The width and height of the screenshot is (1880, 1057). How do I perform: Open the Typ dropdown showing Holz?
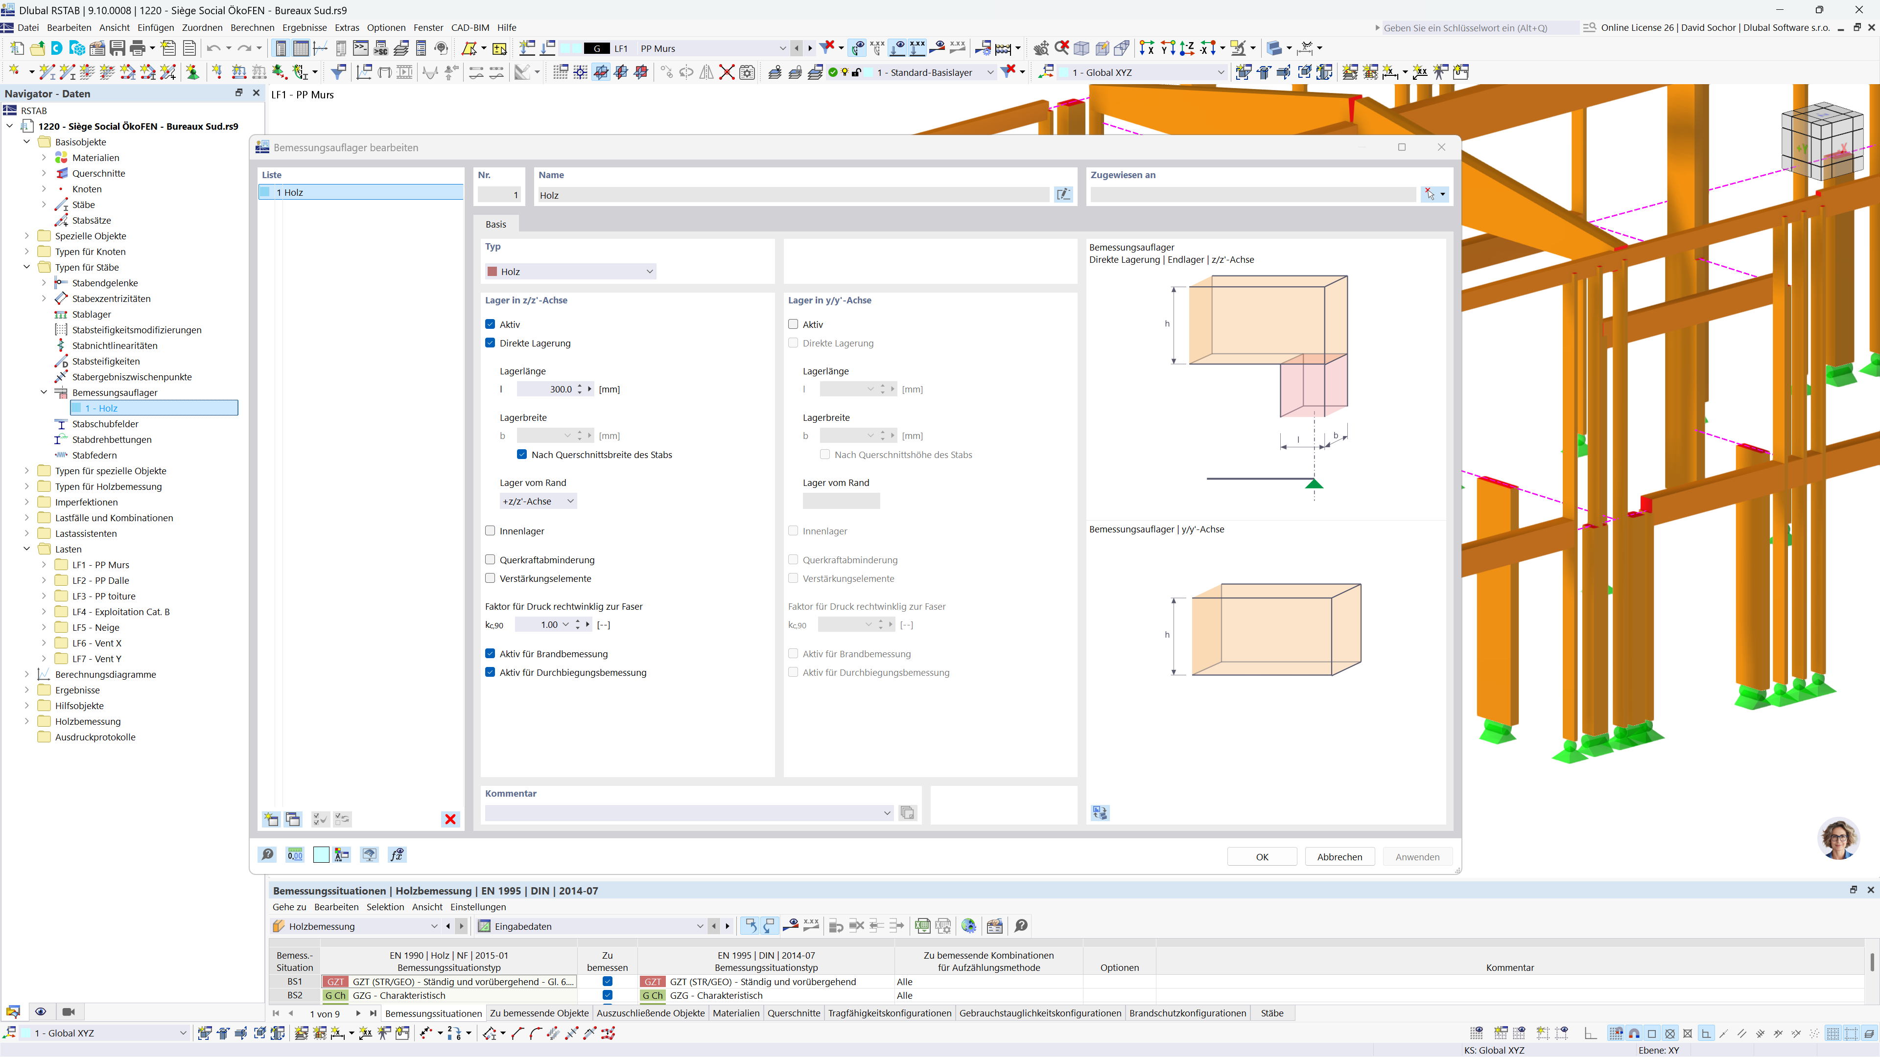tap(570, 272)
